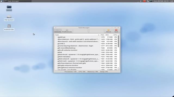Click the Processes: 130 status text
This screenshot has height=97, width=174.
click(70, 72)
